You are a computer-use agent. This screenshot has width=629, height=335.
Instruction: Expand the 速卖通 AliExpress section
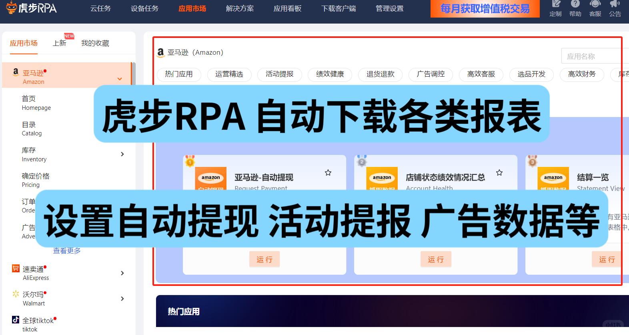(x=122, y=273)
